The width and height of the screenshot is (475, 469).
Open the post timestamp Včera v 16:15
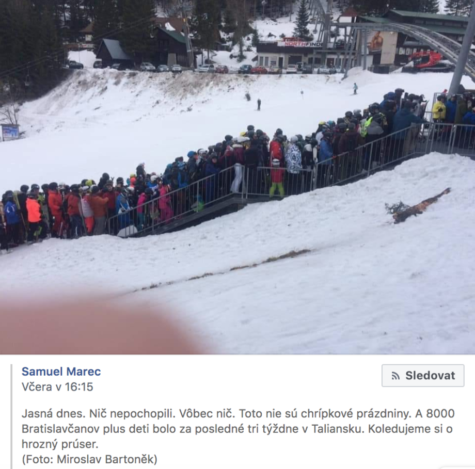pos(57,386)
